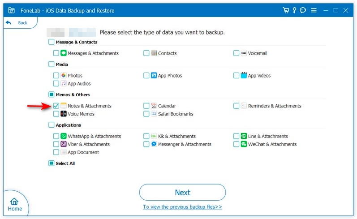The height and width of the screenshot is (219, 357).
Task: Uncheck Notes & Attachments checkbox
Action: coord(56,106)
